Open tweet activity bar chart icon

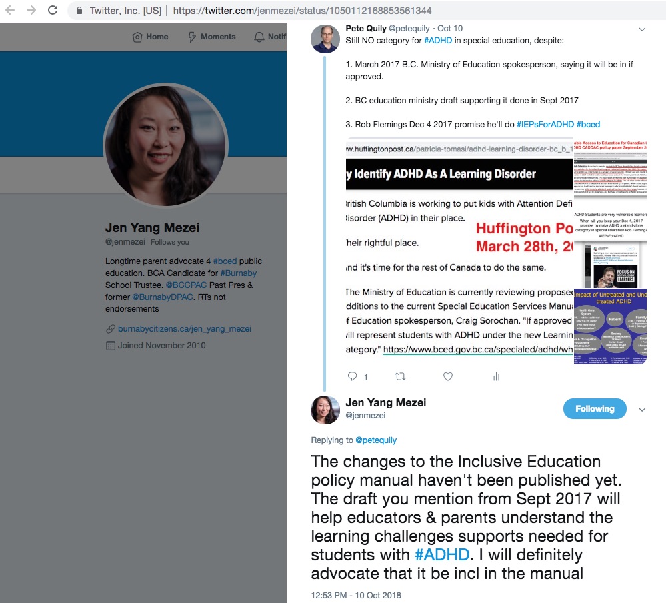pos(496,376)
